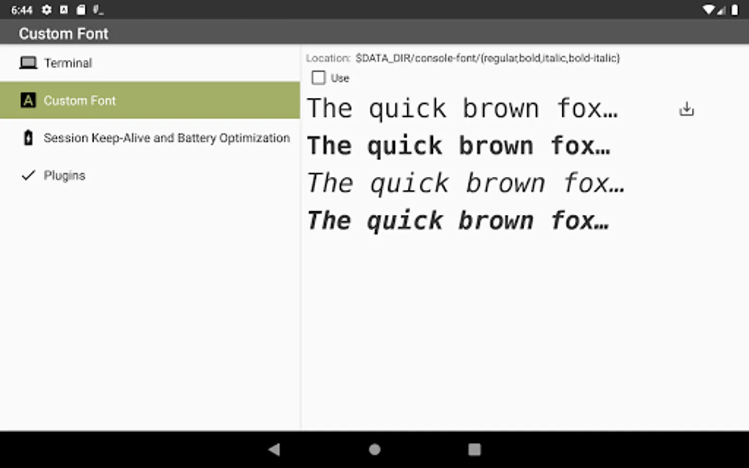Enable the Use custom font checkbox
Image resolution: width=749 pixels, height=468 pixels.
tap(318, 78)
